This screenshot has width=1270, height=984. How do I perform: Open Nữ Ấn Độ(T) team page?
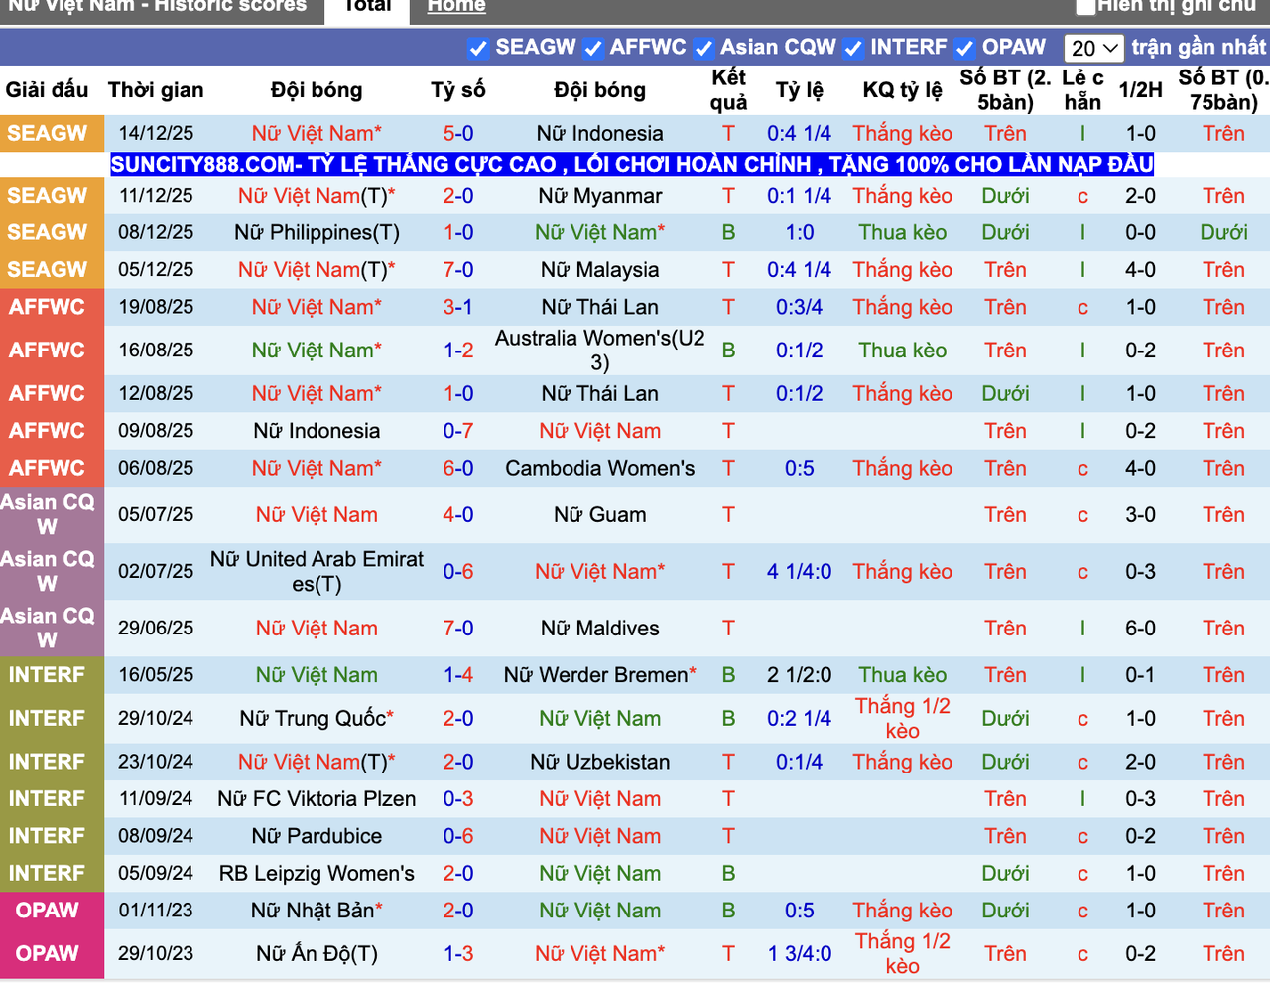[x=317, y=954]
